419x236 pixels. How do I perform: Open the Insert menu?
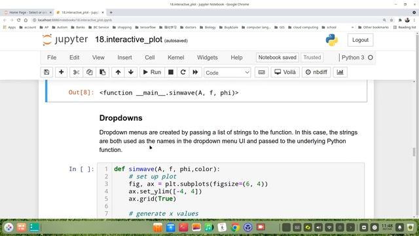(124, 58)
